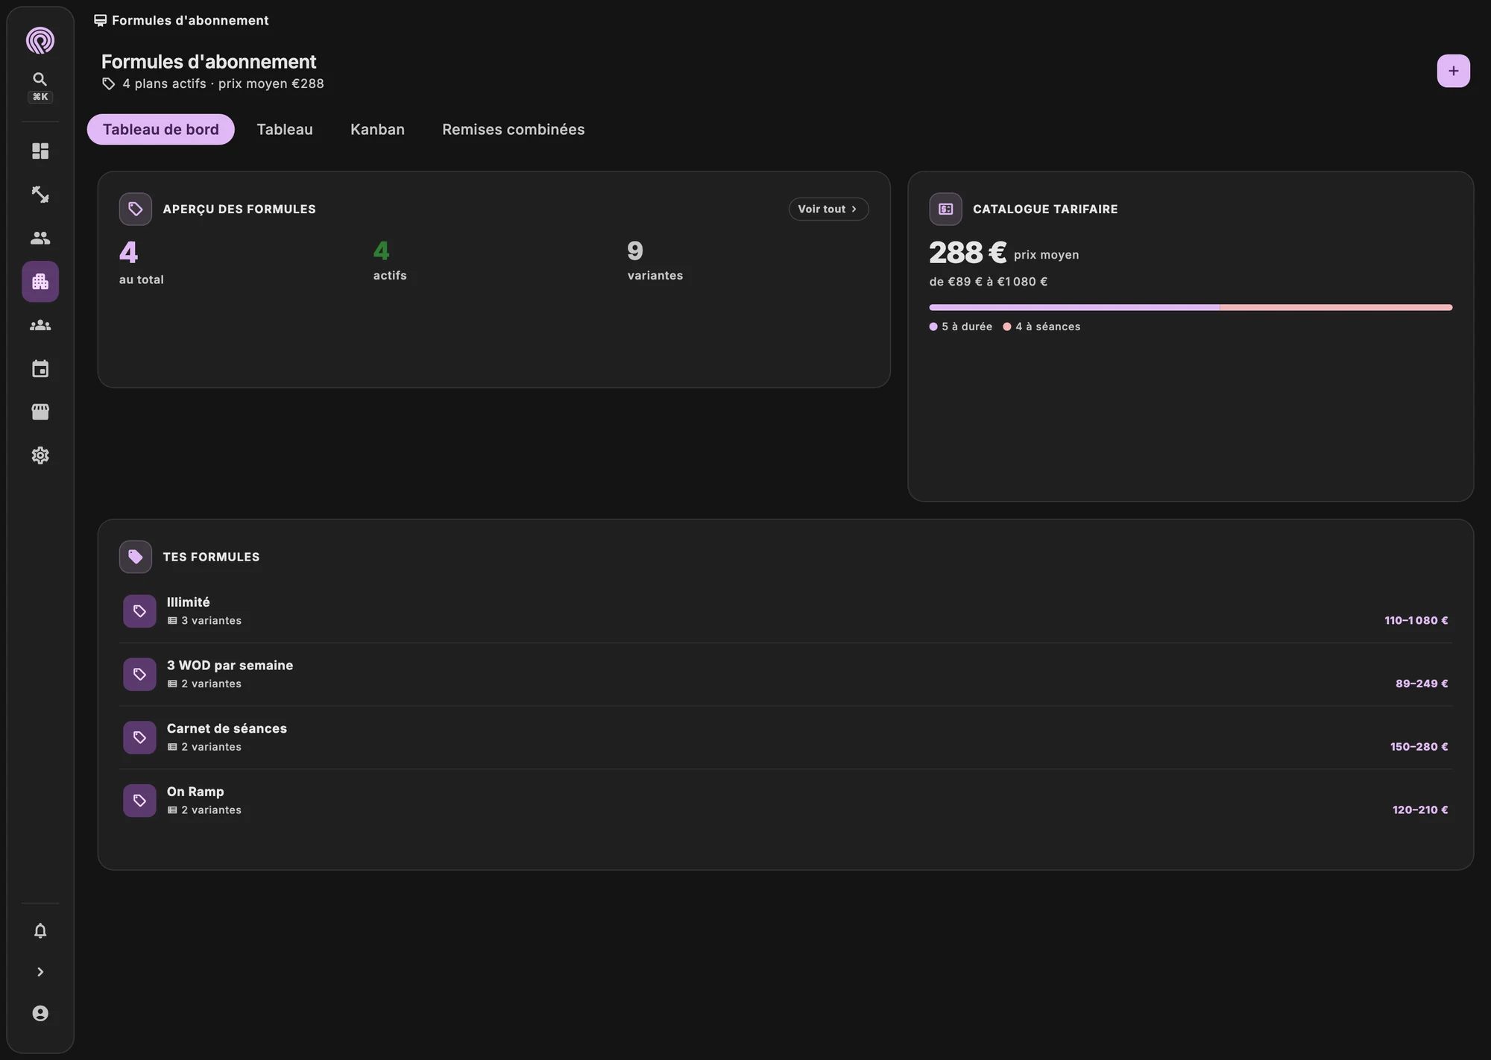Click the Catalogue tarifaire card icon
The width and height of the screenshot is (1491, 1060).
tap(945, 209)
